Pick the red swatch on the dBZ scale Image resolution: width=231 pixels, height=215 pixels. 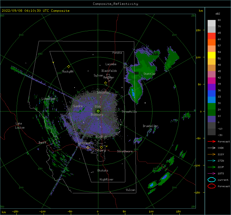click(211, 36)
